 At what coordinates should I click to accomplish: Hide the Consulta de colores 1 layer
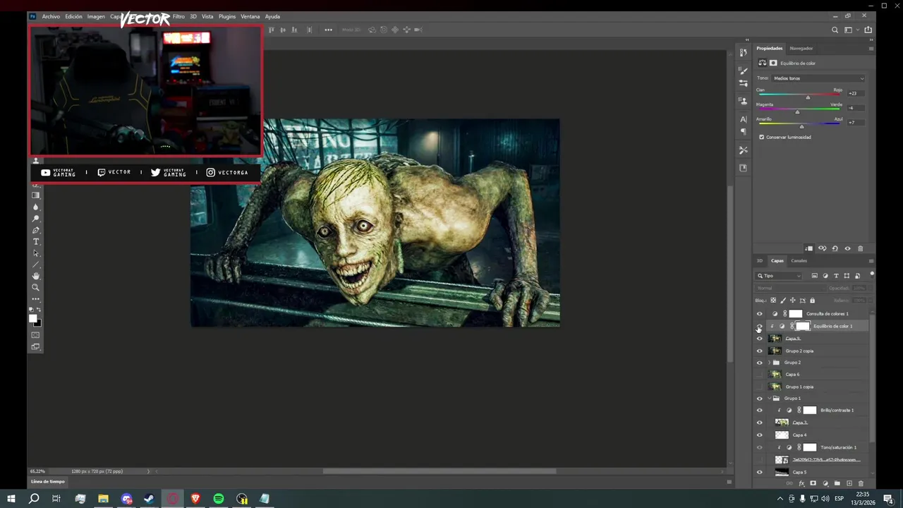(x=760, y=314)
